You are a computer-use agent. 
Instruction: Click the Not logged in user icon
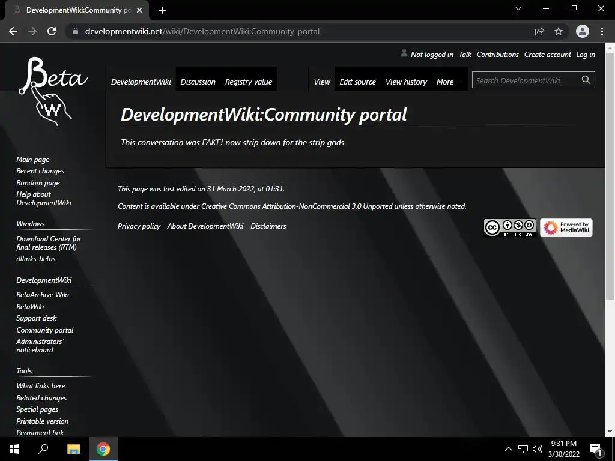(x=404, y=53)
